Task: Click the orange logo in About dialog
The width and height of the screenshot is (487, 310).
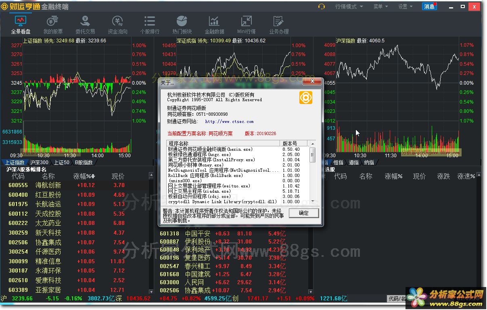Action: pos(305,98)
